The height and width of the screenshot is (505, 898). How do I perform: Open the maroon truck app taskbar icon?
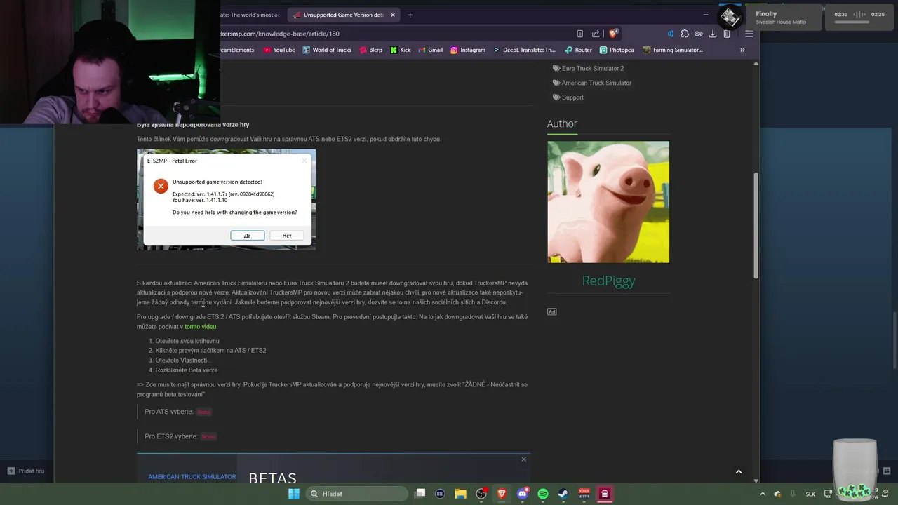(x=605, y=494)
